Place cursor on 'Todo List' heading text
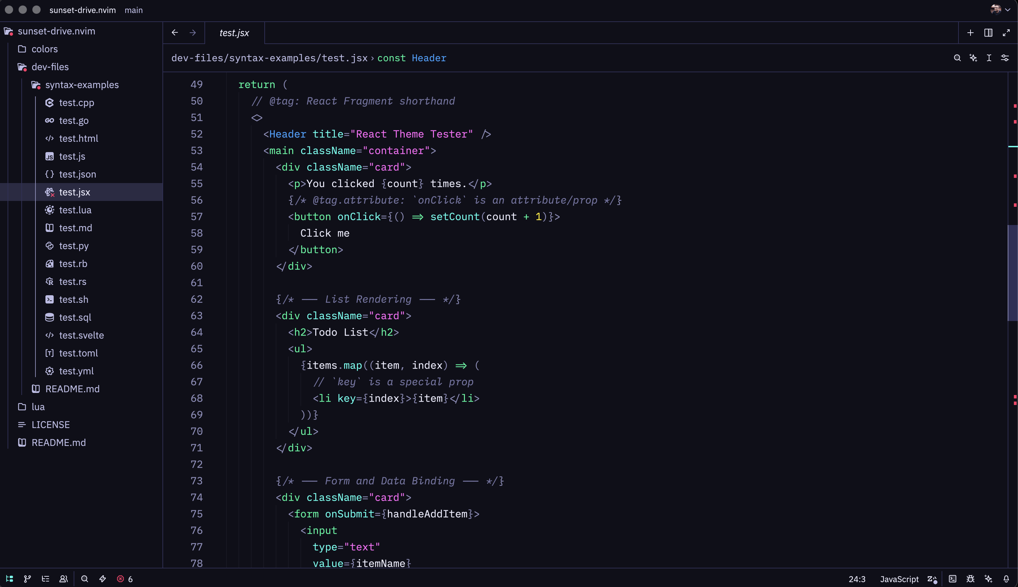The width and height of the screenshot is (1018, 587). click(340, 332)
